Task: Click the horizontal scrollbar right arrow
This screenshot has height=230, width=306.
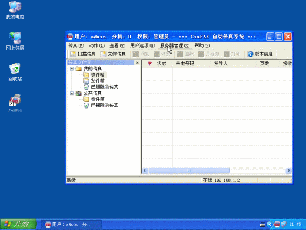Action: click(288, 170)
